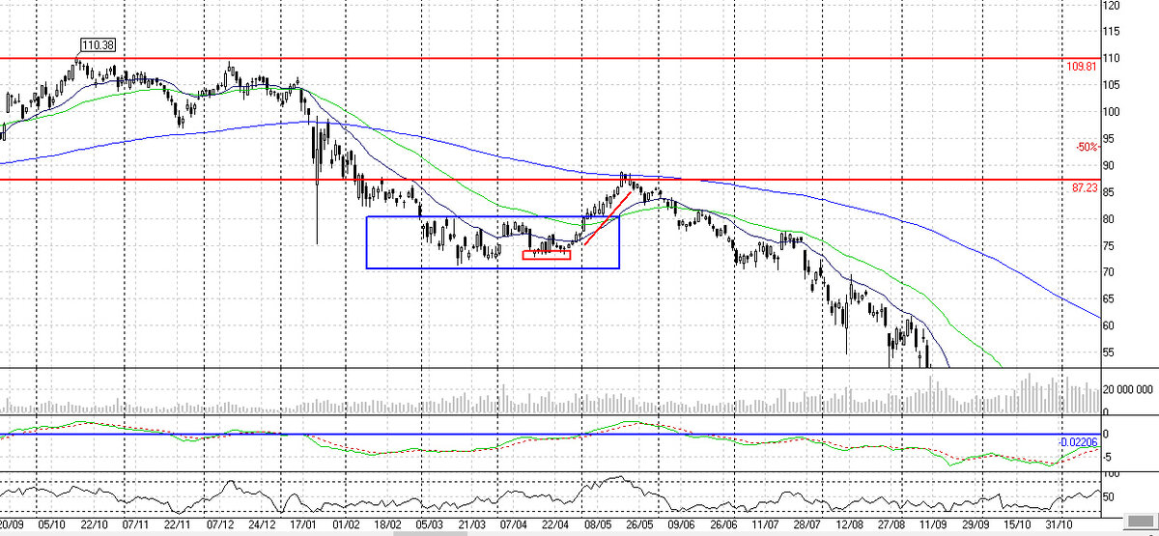Select the 26/06 date label
1159x536 pixels.
click(x=723, y=525)
